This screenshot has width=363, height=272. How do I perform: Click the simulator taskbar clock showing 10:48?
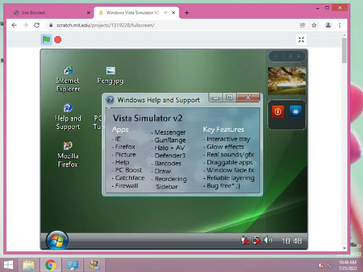tap(292, 241)
